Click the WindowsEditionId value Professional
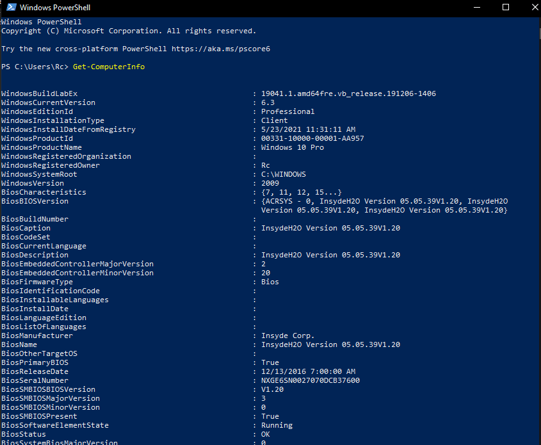The width and height of the screenshot is (541, 445). [x=287, y=111]
